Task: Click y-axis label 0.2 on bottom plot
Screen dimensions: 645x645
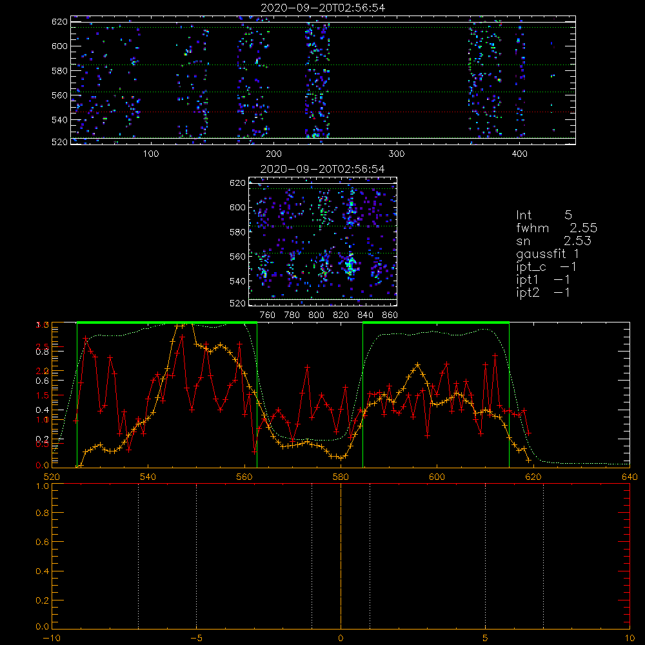Action: click(43, 600)
